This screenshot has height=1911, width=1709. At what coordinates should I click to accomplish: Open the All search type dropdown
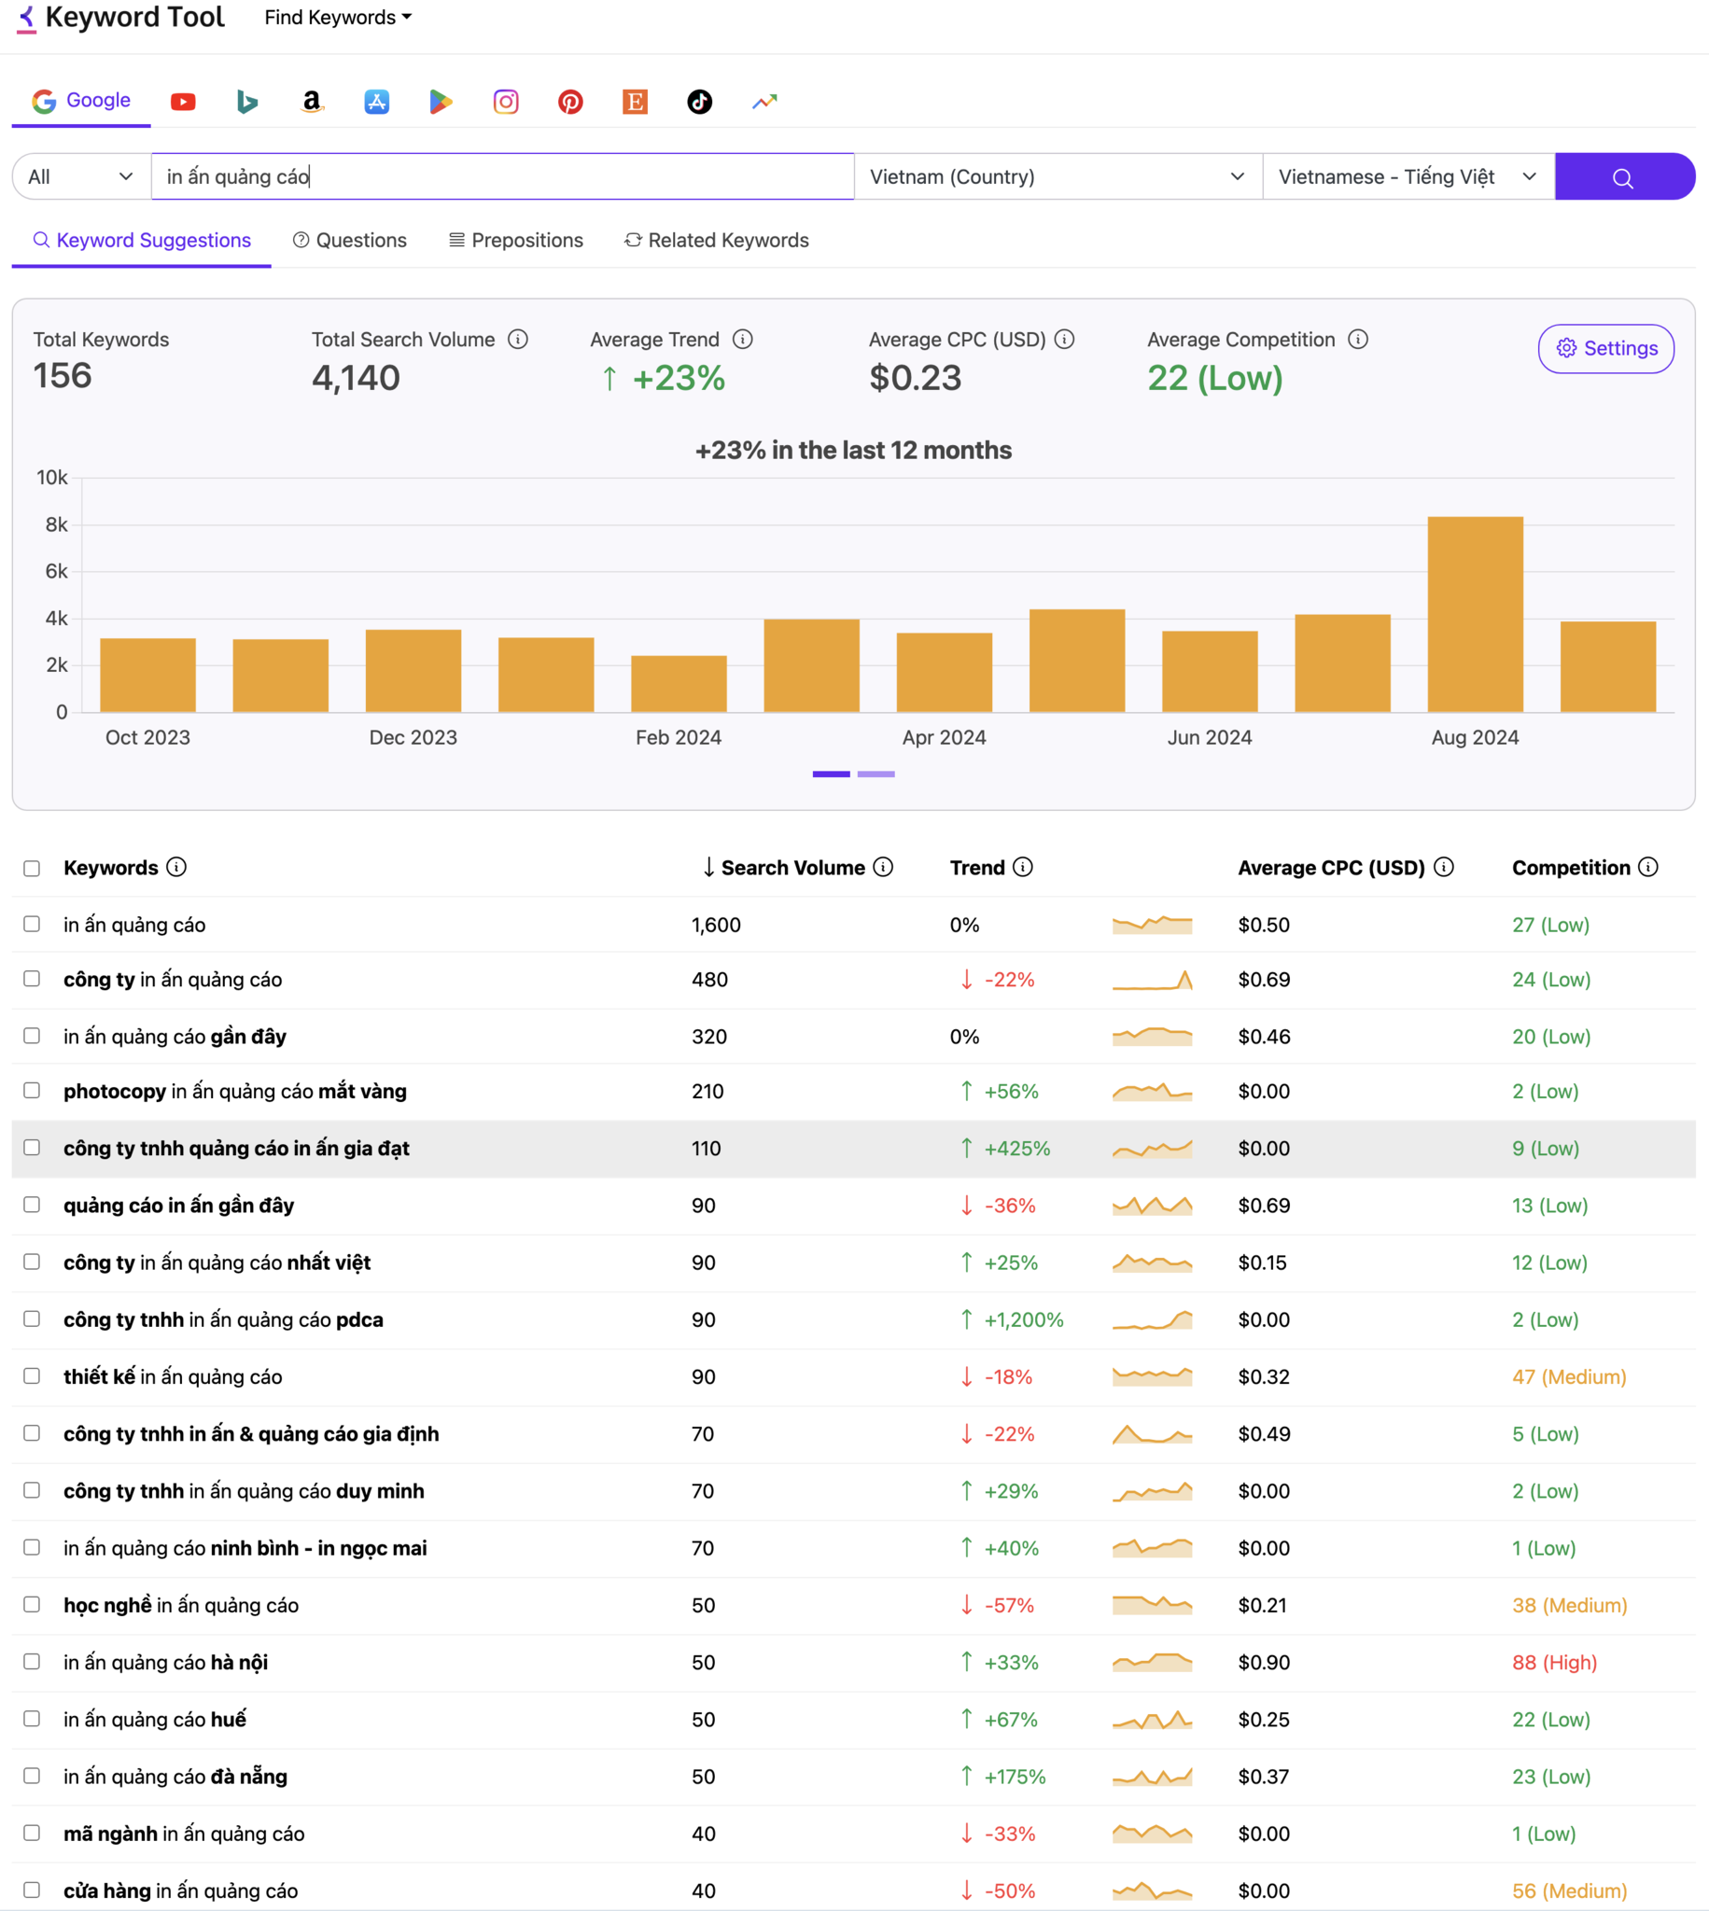coord(82,176)
